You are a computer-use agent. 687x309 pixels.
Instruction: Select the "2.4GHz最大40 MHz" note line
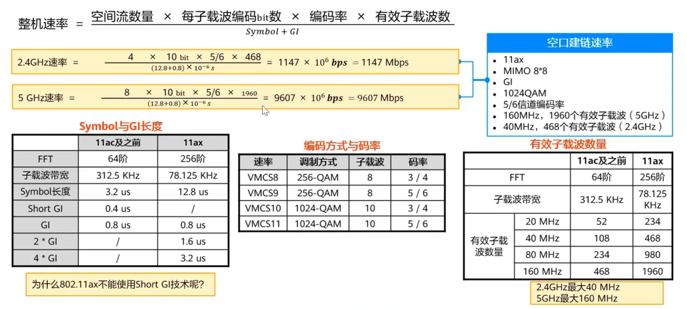(x=578, y=288)
